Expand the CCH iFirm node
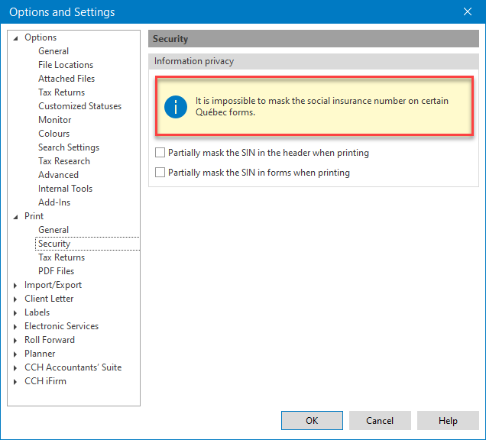The width and height of the screenshot is (486, 440). click(x=16, y=381)
